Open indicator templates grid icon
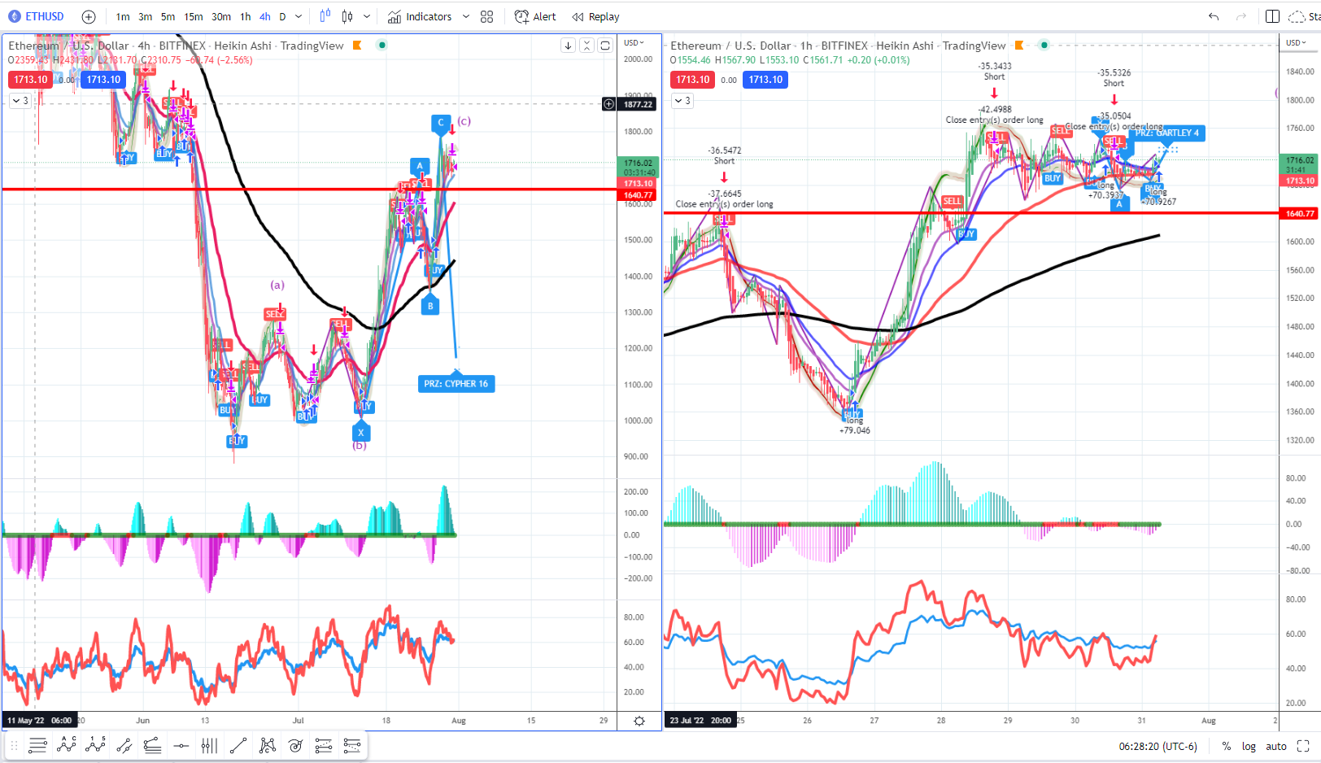The height and width of the screenshot is (763, 1321). [487, 16]
